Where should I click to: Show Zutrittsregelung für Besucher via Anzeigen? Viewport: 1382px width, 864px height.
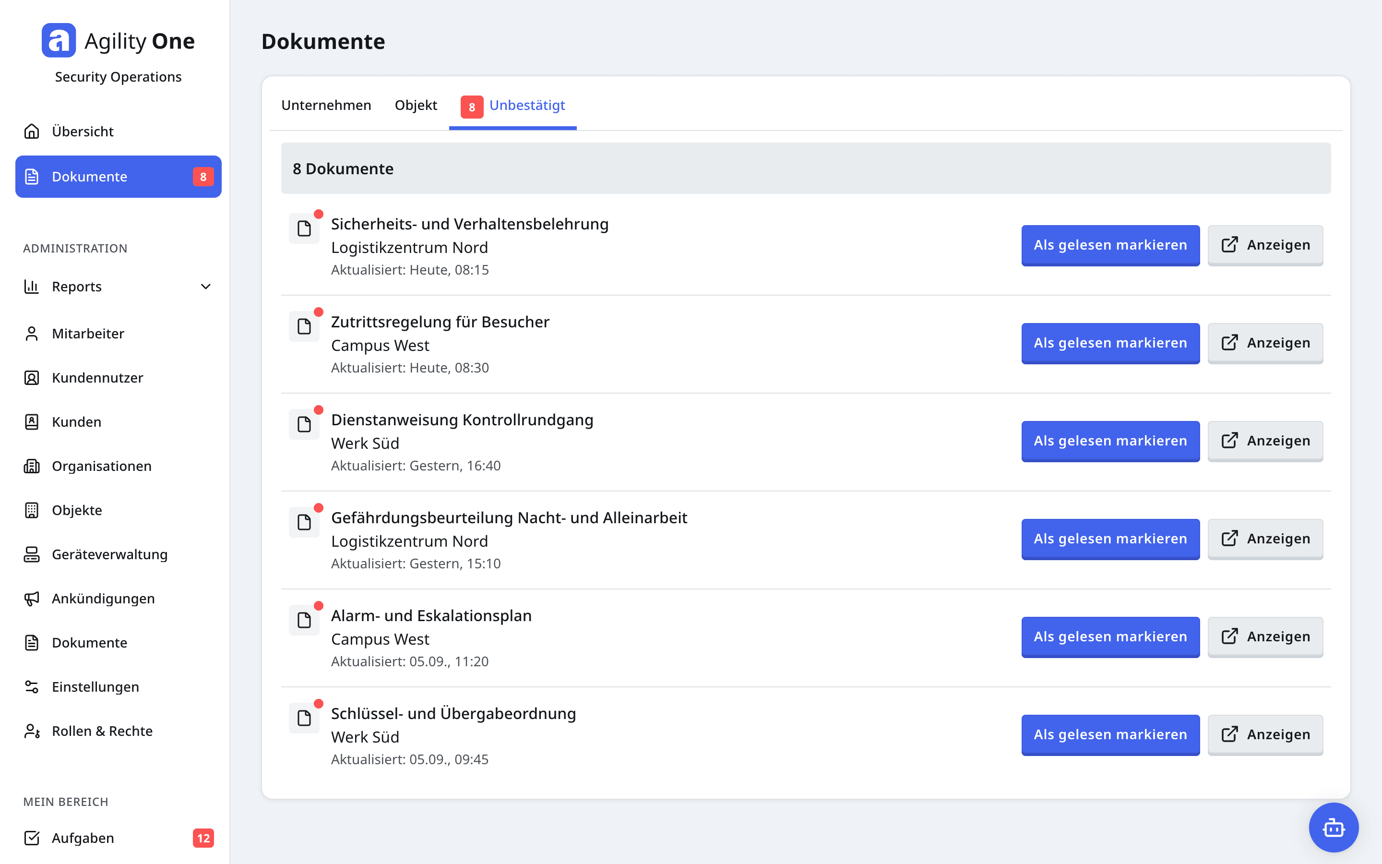point(1265,343)
